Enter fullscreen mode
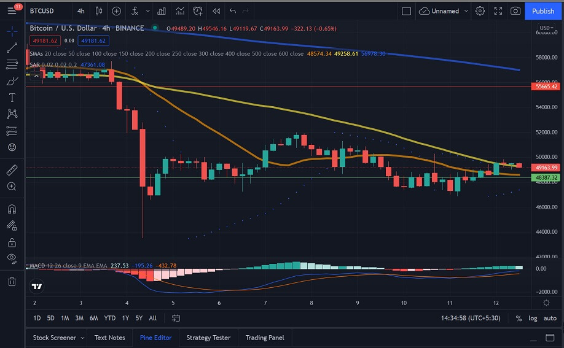The width and height of the screenshot is (564, 348). (x=498, y=11)
